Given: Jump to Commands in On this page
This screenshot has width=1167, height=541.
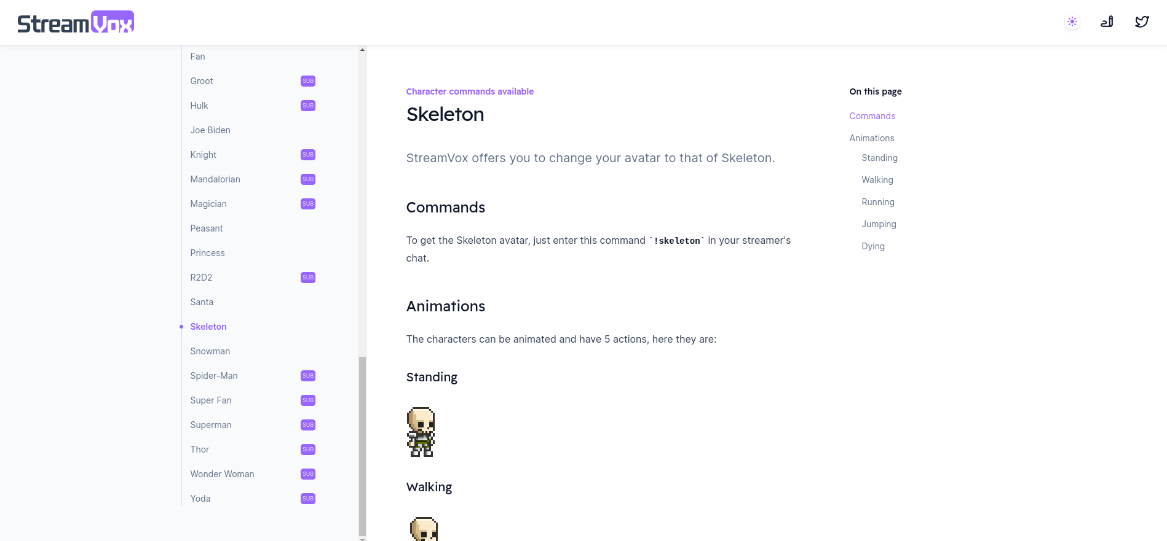Looking at the screenshot, I should (872, 116).
